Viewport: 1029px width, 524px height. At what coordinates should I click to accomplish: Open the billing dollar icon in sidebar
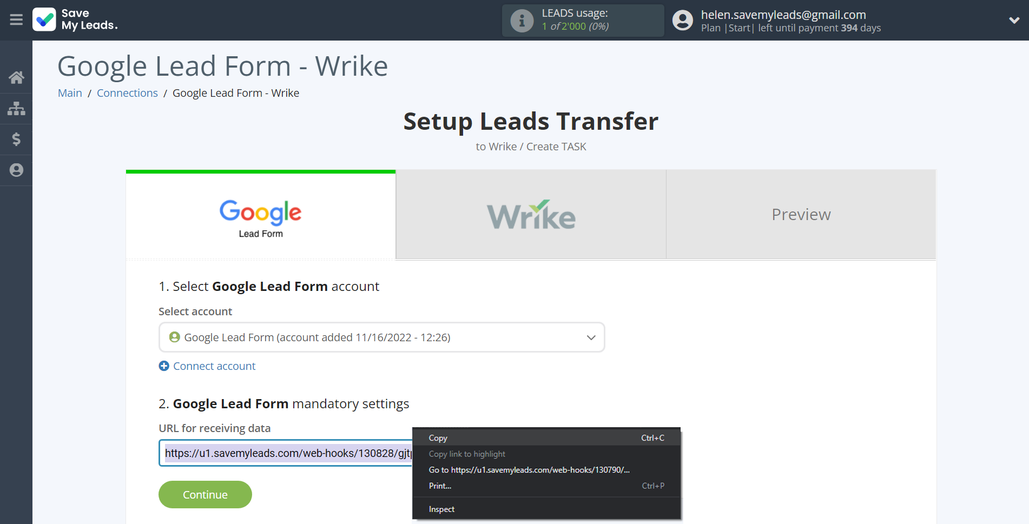[x=16, y=140]
